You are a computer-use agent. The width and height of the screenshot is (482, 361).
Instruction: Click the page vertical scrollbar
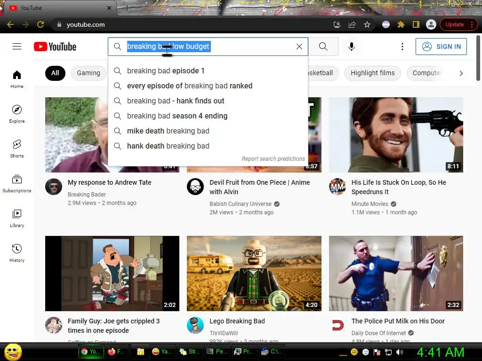pos(478,58)
